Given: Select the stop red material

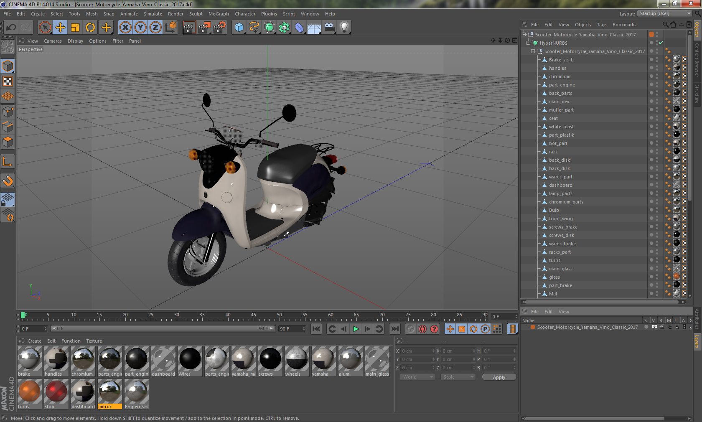Looking at the screenshot, I should [56, 394].
